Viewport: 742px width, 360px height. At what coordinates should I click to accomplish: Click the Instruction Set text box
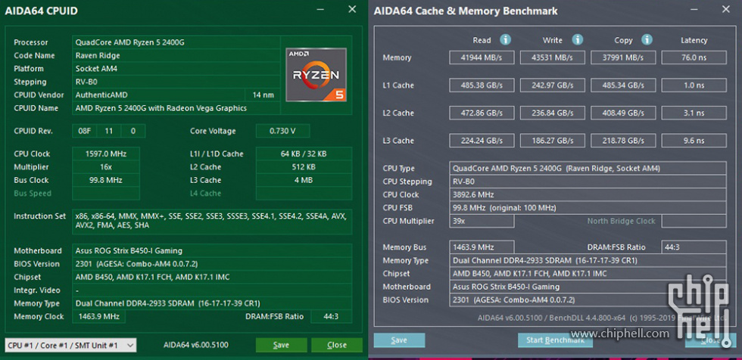click(212, 221)
